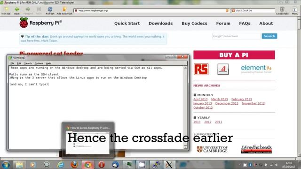The height and width of the screenshot is (169, 301).
Task: Open the yearly 2011 archive link
Action: click(218, 122)
